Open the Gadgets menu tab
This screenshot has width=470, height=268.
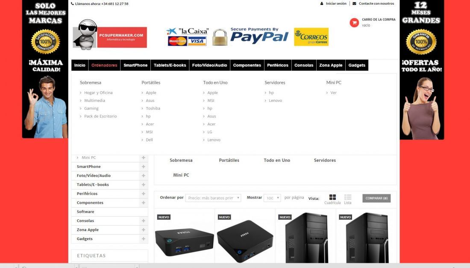(x=357, y=65)
